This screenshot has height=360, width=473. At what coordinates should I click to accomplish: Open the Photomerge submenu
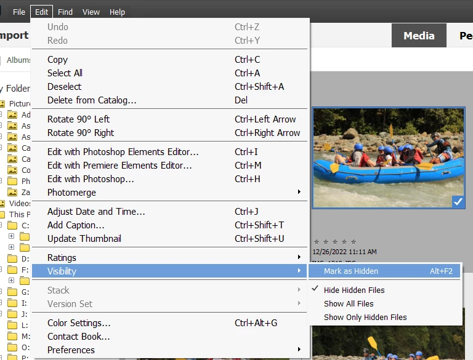[x=171, y=193]
